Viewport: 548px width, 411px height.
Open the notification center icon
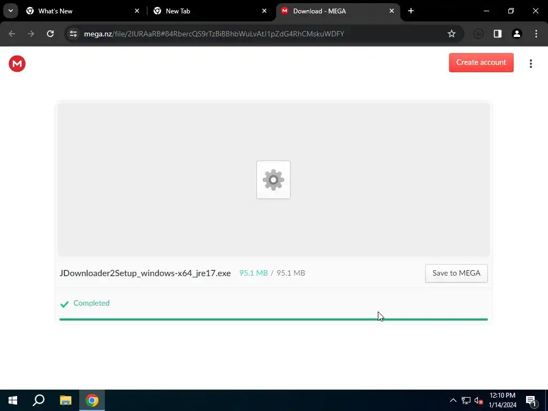531,401
